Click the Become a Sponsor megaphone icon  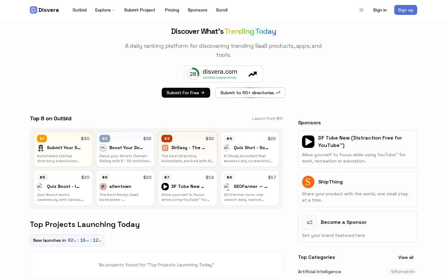tap(309, 222)
